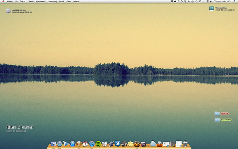Click the volume speaker menu bar icon
This screenshot has width=238, height=149.
coord(211,1)
